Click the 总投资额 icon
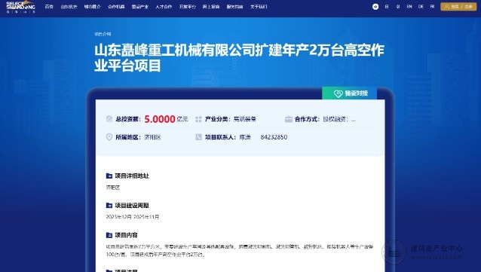481x272 pixels. (109, 119)
